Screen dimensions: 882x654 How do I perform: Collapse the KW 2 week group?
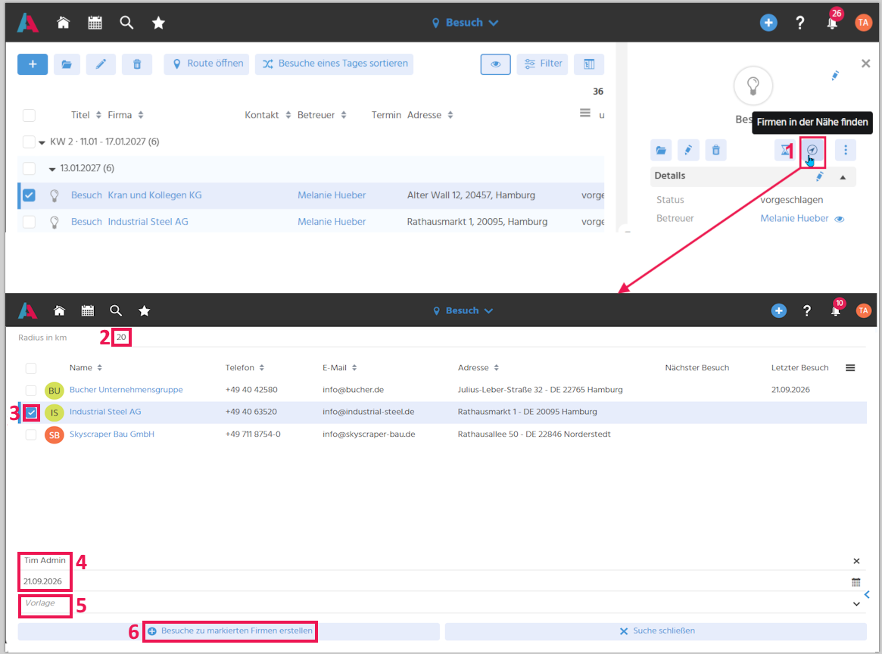42,142
